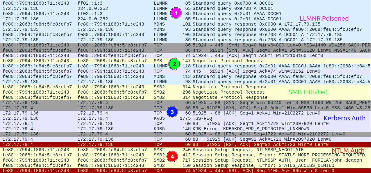
Task: Click the "Kerberos Auth" annotation label
Action: [x=344, y=118]
